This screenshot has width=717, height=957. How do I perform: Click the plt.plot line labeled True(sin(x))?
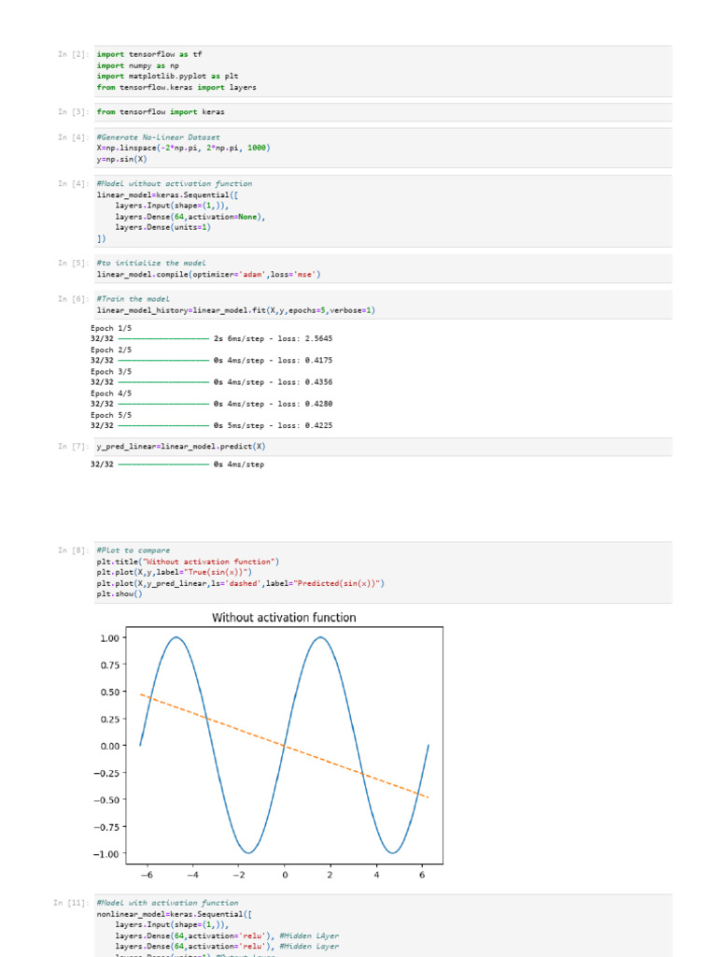(174, 573)
